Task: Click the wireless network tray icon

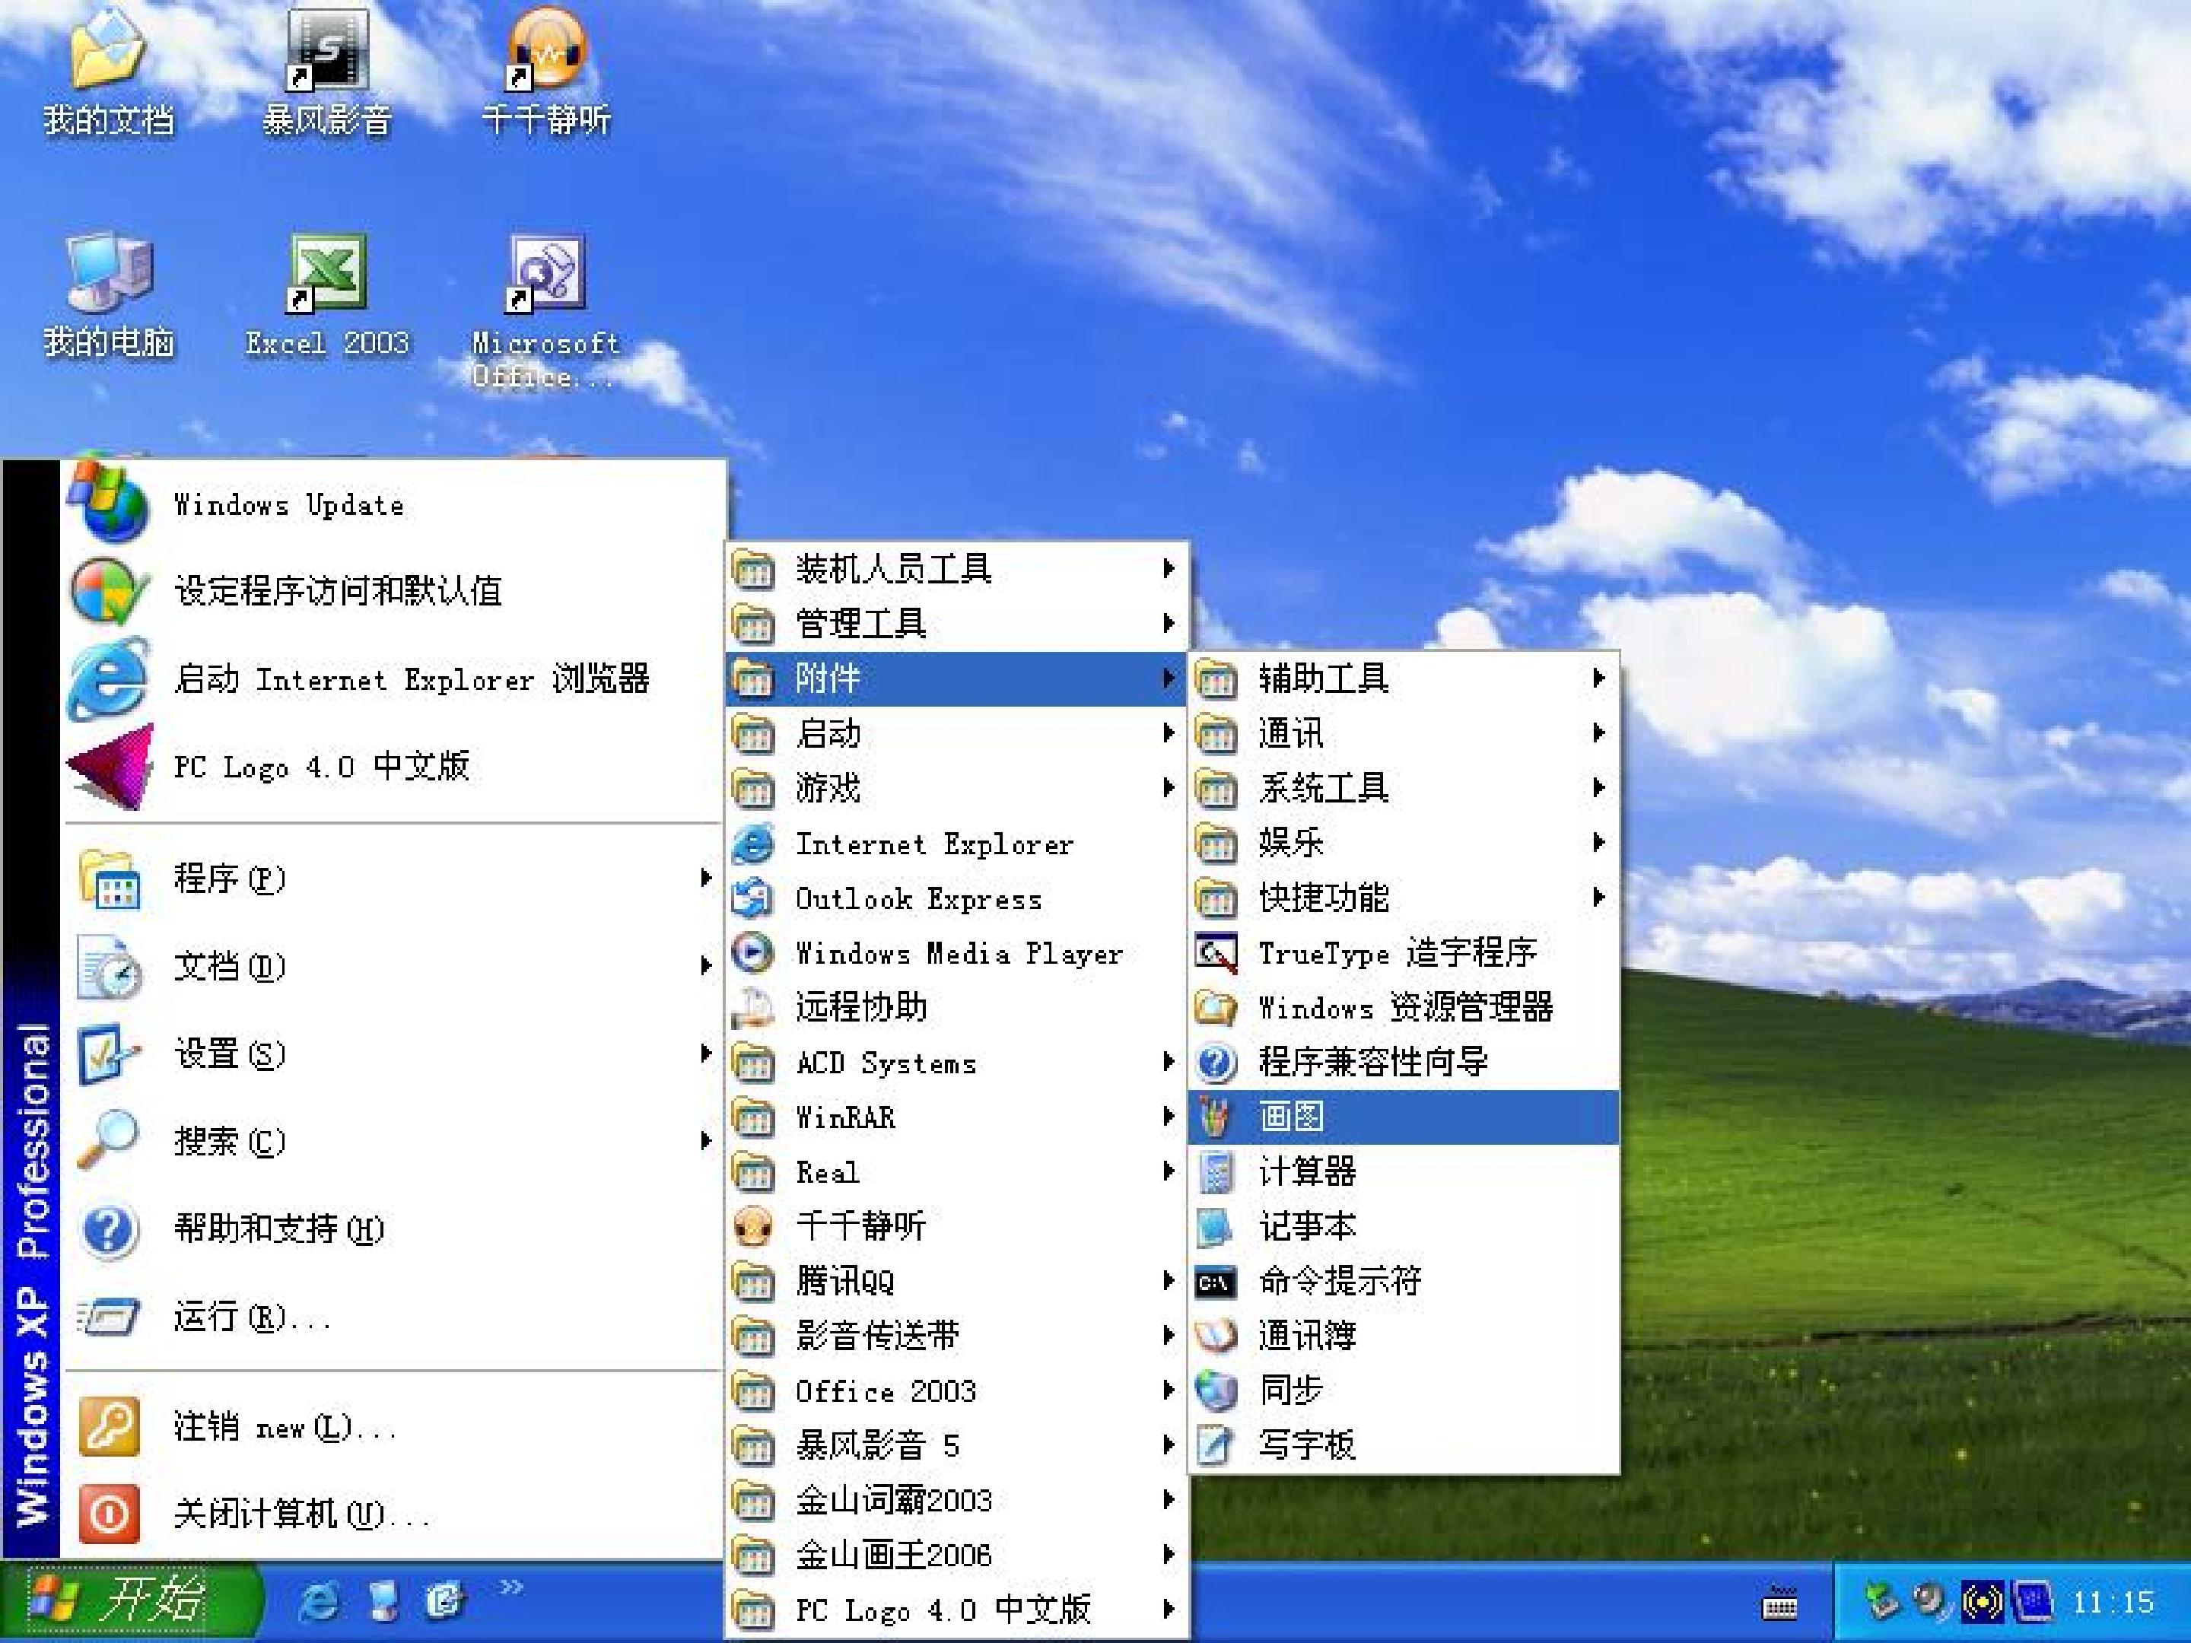Action: pos(1982,1601)
